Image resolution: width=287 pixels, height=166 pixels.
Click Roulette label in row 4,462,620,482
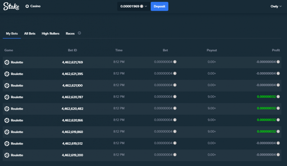(17, 109)
